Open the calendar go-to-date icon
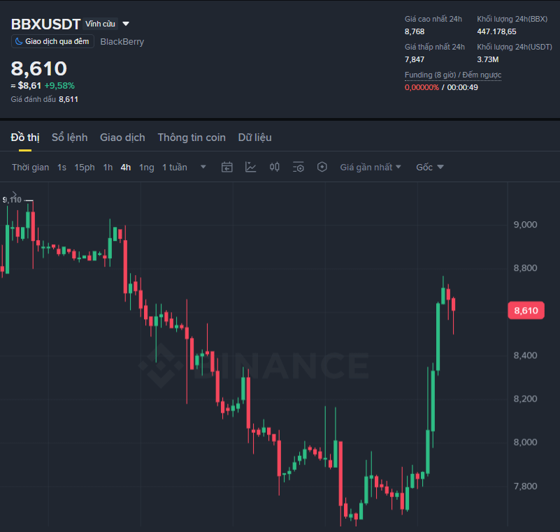Image resolution: width=560 pixels, height=532 pixels. (x=227, y=167)
